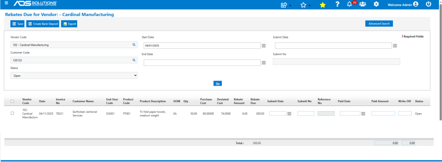Viewport: 442px width, 162px height.
Task: Expand the share icon dropdown arrow
Action: (290, 6)
